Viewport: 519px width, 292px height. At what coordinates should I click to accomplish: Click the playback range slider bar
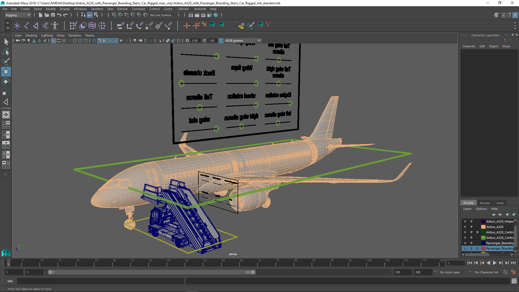click(151, 272)
